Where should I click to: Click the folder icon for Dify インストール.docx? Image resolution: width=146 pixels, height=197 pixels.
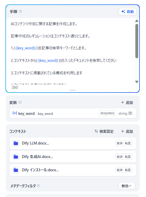click(16, 170)
